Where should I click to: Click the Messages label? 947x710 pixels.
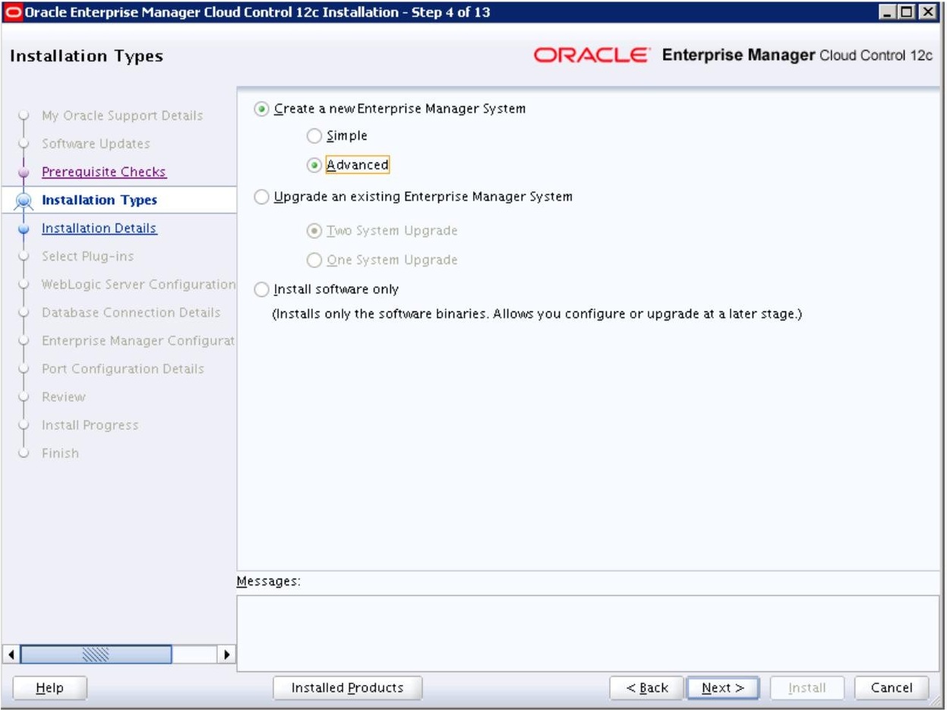pyautogui.click(x=269, y=582)
